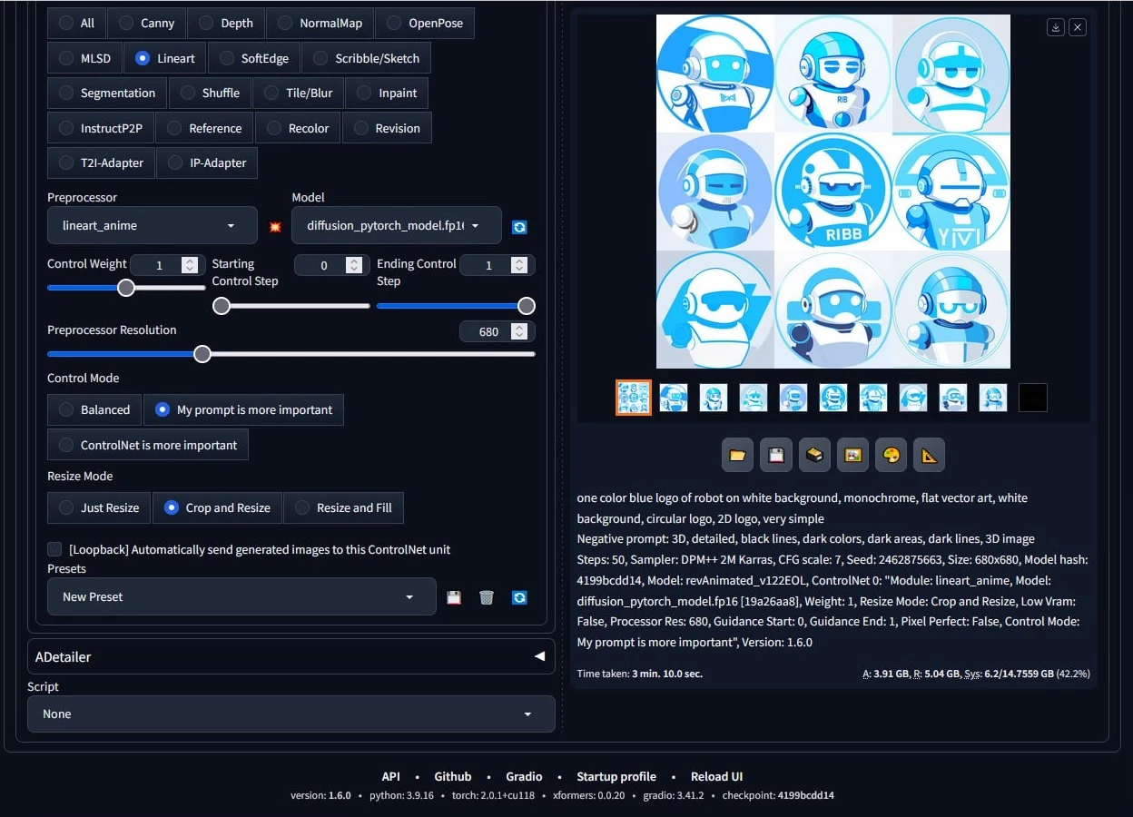Open the Script dropdown
The height and width of the screenshot is (817, 1133).
point(291,714)
